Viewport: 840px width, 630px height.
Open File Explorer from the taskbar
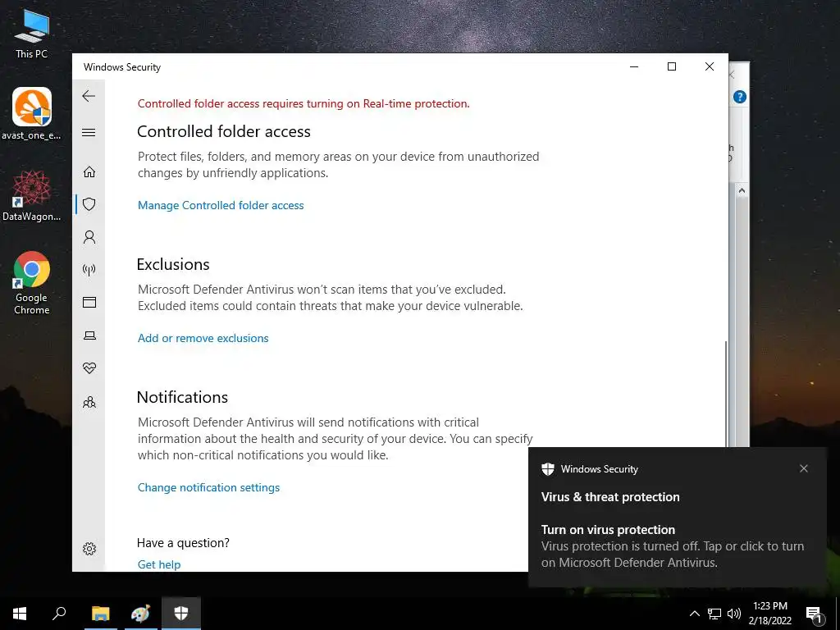click(100, 614)
